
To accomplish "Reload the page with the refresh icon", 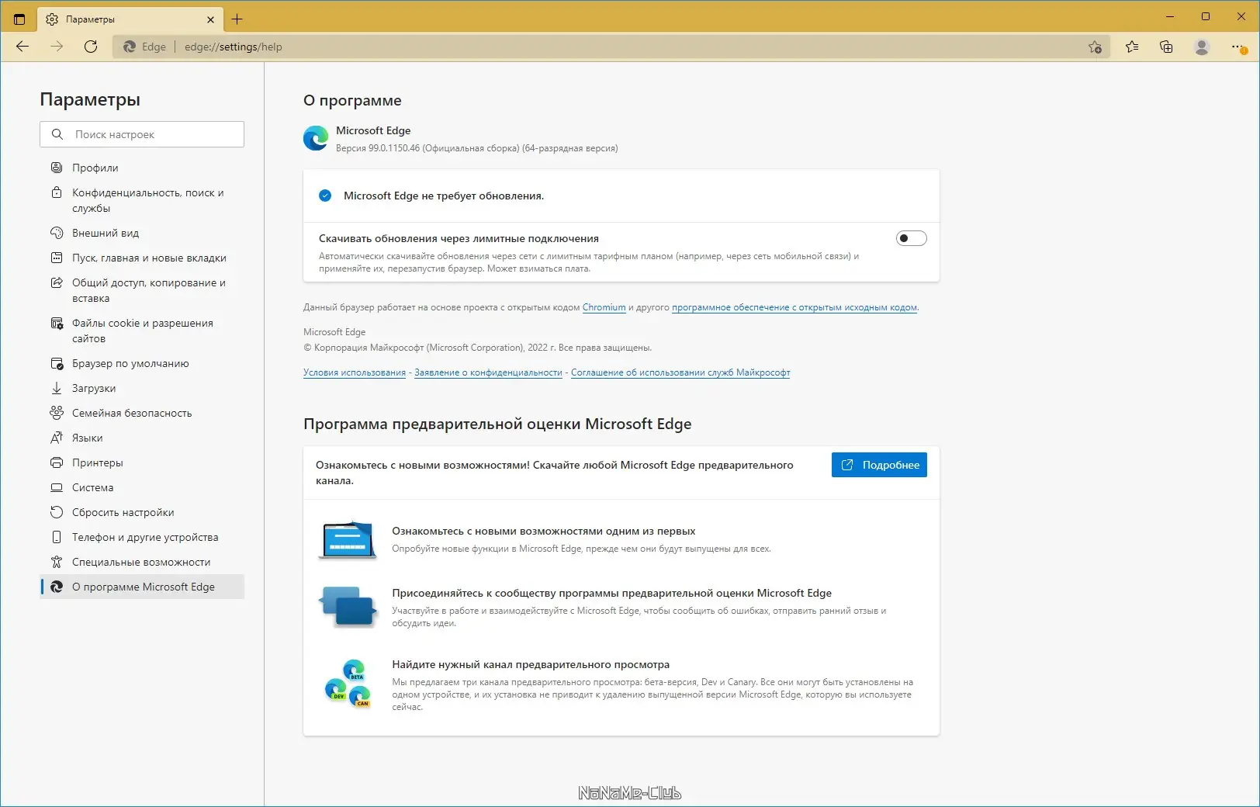I will pyautogui.click(x=91, y=47).
